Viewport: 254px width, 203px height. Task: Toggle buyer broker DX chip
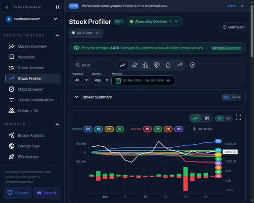pos(88,129)
